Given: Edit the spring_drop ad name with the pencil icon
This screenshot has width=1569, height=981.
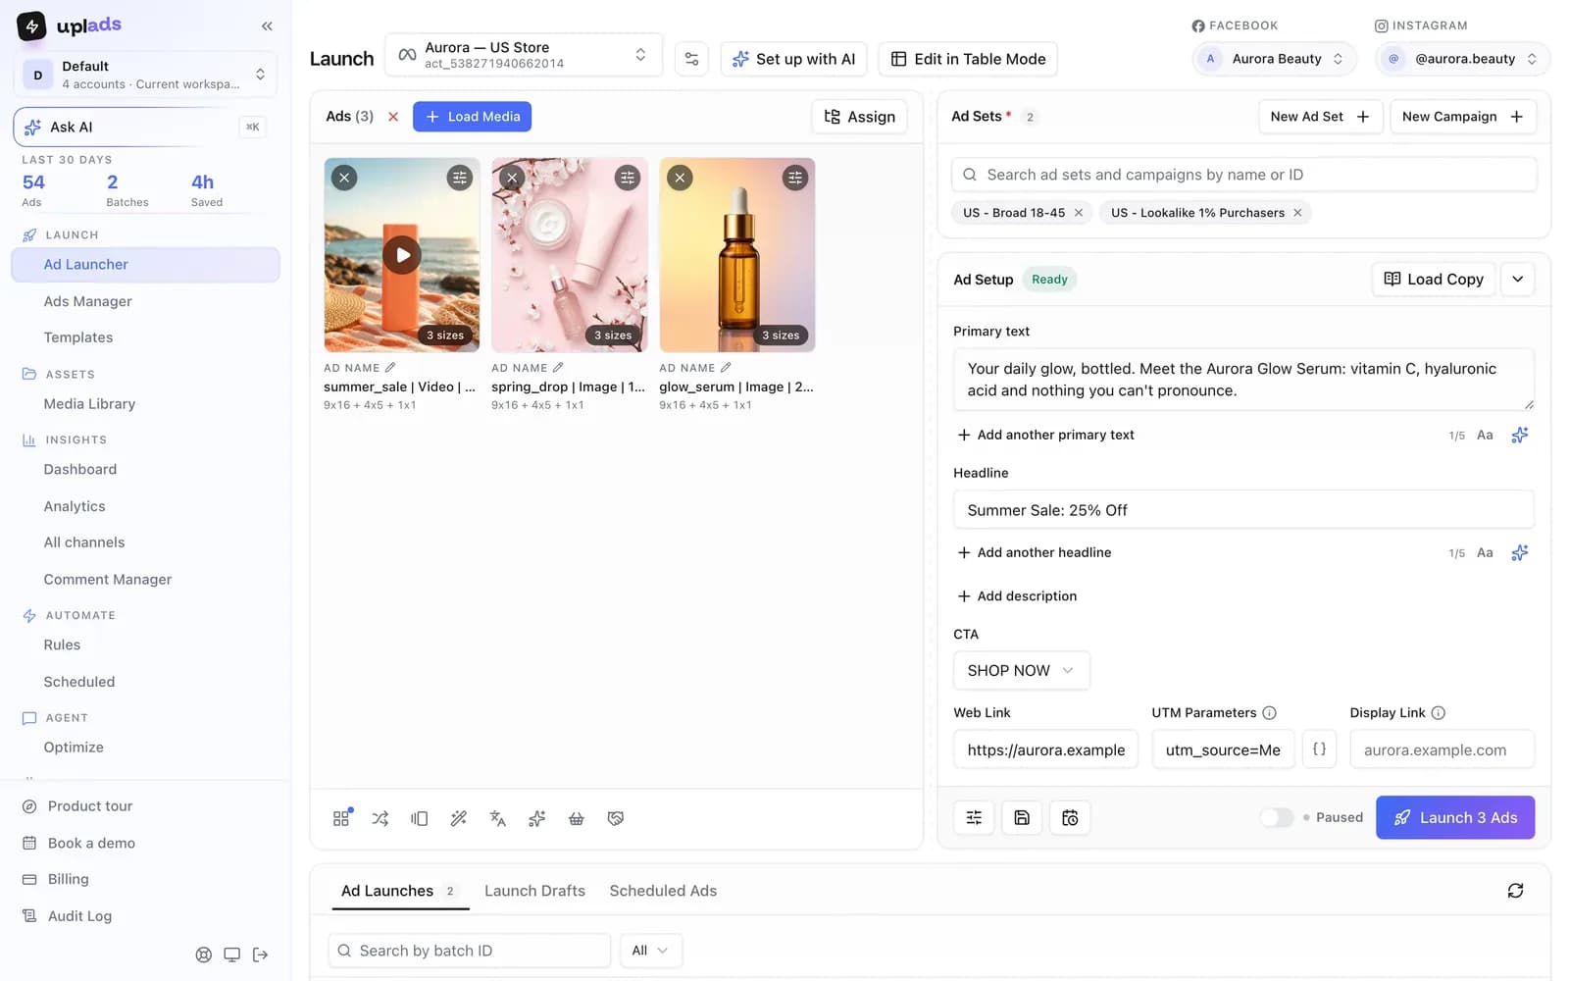Looking at the screenshot, I should click(x=558, y=368).
